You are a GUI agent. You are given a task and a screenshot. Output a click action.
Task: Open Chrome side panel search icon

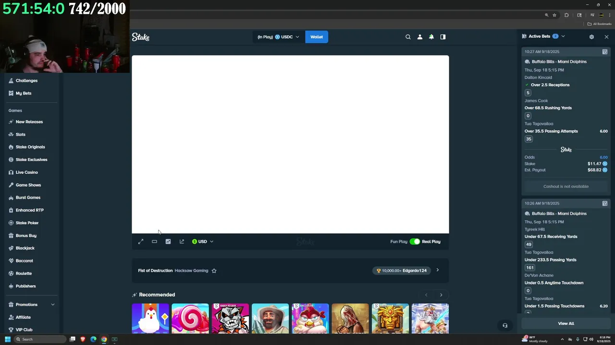point(579,15)
